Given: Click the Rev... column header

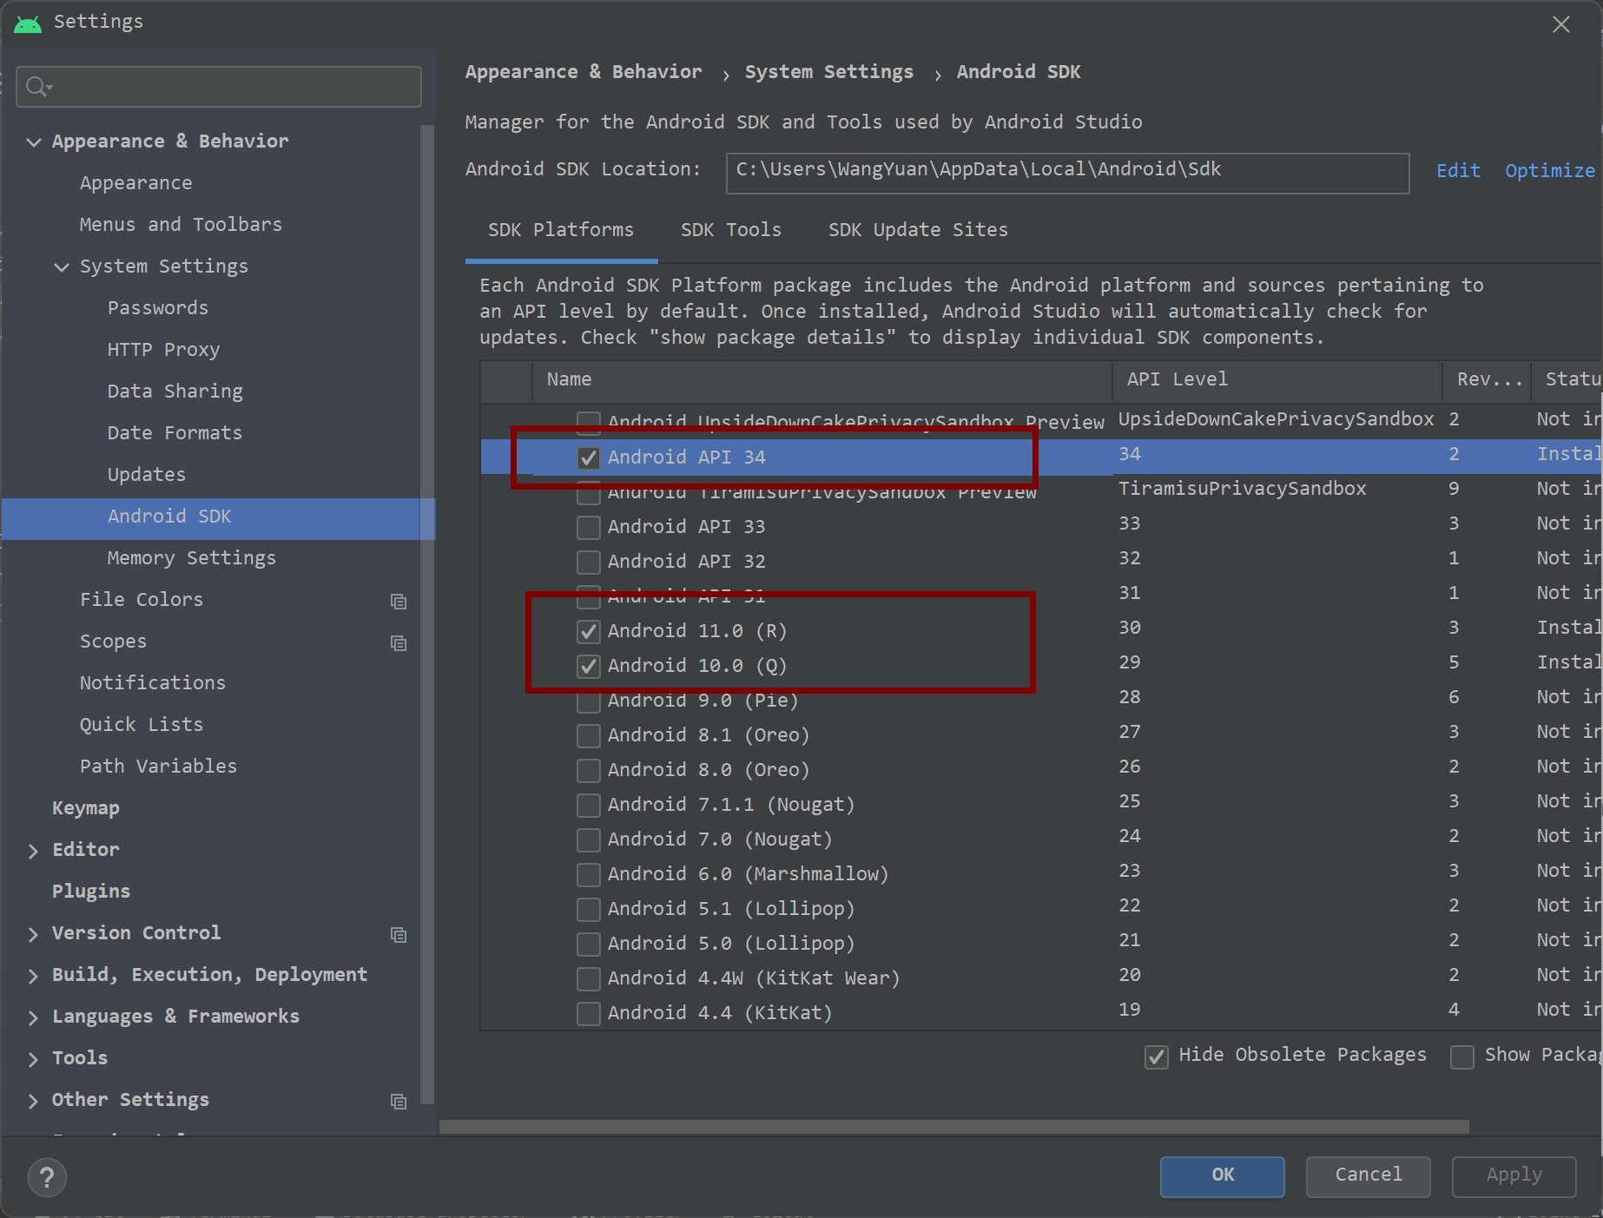Looking at the screenshot, I should 1488,380.
